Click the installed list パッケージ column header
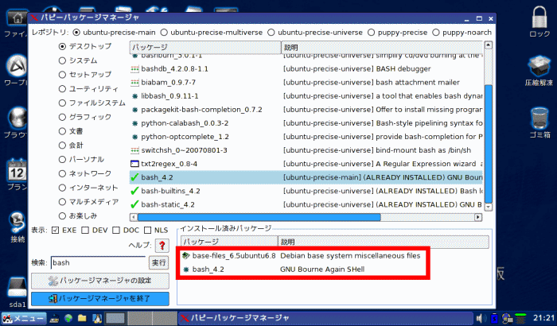This screenshot has width=557, height=326. coord(229,242)
